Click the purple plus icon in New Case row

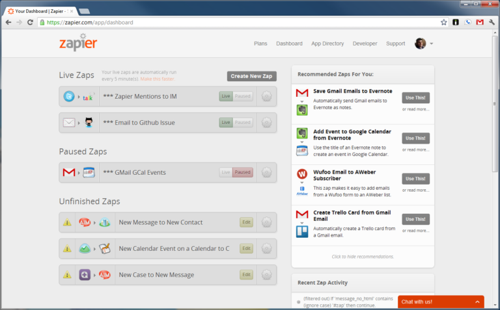point(85,275)
